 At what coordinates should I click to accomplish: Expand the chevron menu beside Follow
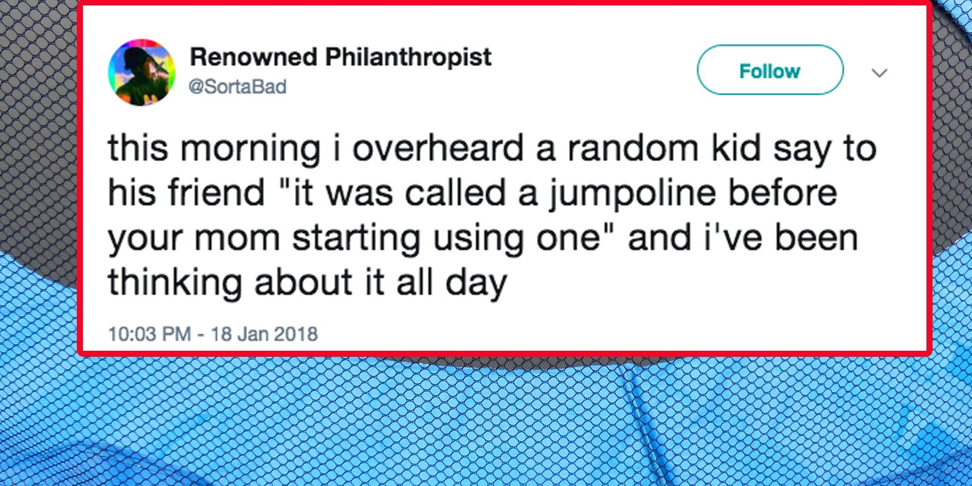point(880,72)
